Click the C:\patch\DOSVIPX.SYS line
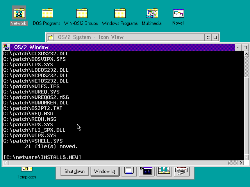The image size is (250, 187). [x=34, y=59]
